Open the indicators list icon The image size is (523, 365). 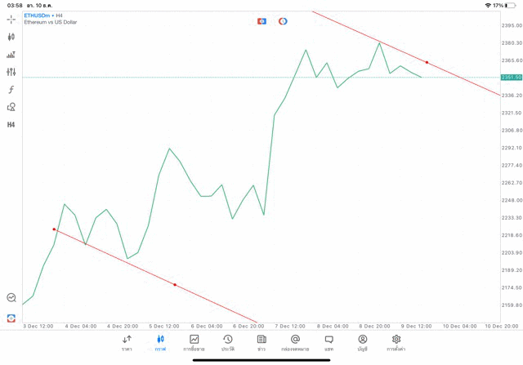[x=11, y=55]
